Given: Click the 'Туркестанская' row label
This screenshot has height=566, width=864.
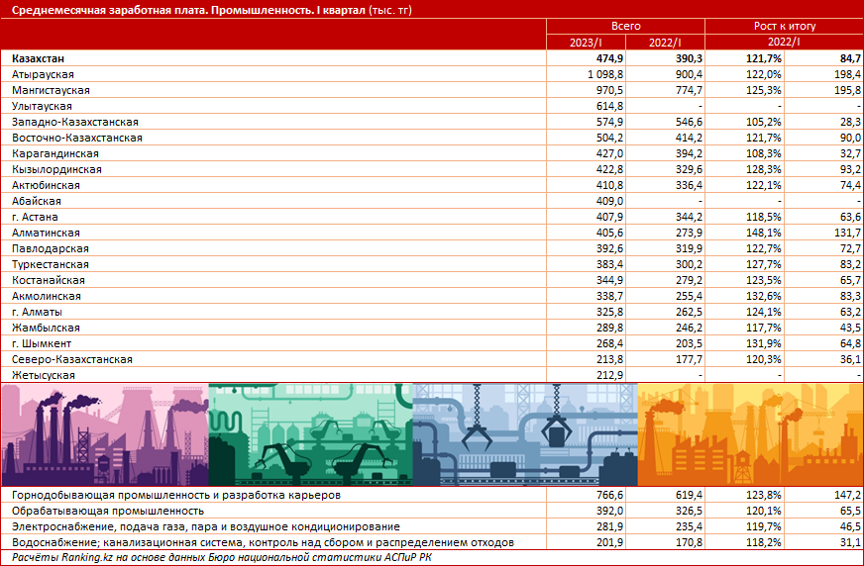Looking at the screenshot, I should (51, 264).
